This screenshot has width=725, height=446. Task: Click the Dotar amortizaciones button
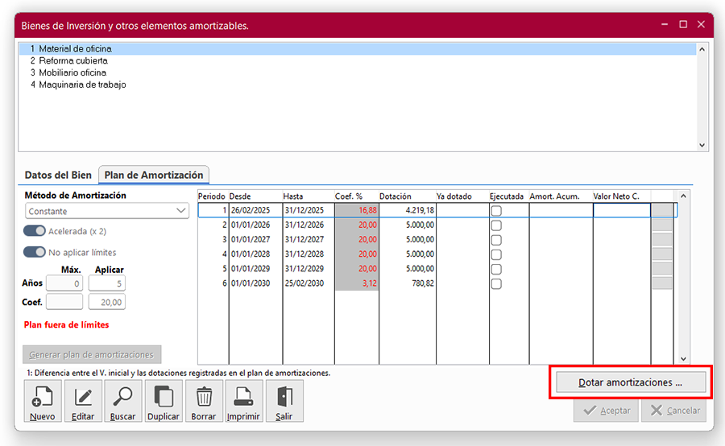[x=630, y=383]
